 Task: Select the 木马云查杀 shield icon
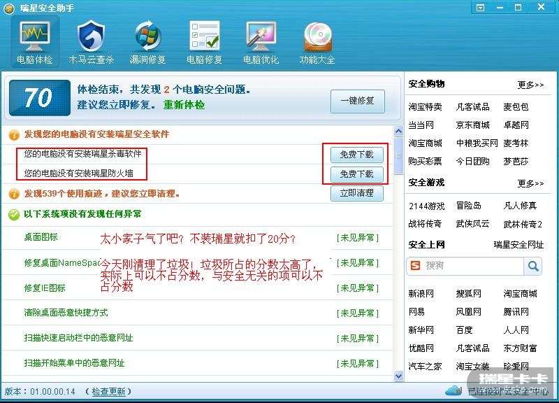(x=91, y=36)
